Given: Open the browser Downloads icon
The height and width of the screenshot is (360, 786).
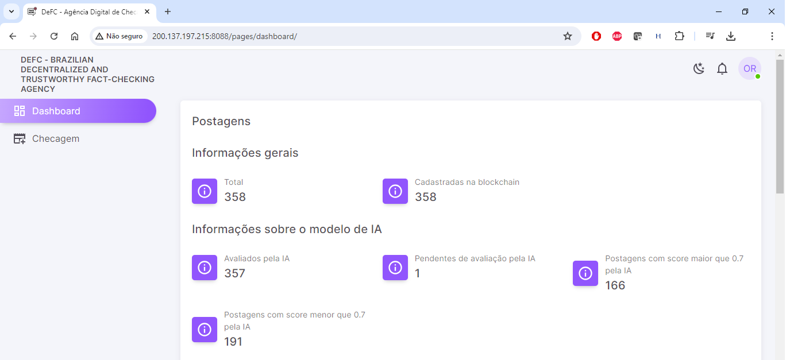Looking at the screenshot, I should pos(731,36).
